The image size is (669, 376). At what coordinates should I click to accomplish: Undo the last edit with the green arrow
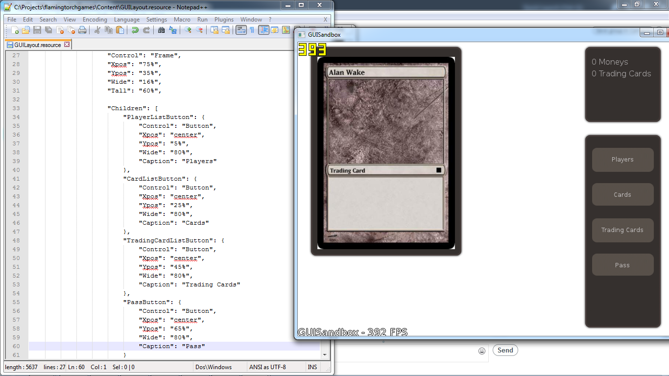coord(135,30)
